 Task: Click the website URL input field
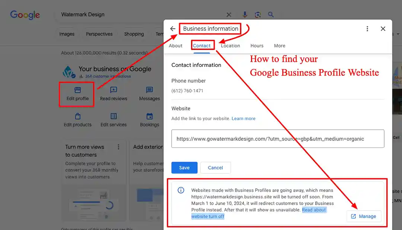pos(278,139)
